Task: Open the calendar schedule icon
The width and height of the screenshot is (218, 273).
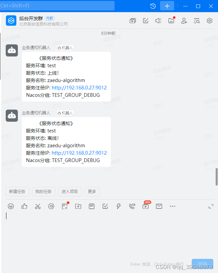Action: point(92,206)
